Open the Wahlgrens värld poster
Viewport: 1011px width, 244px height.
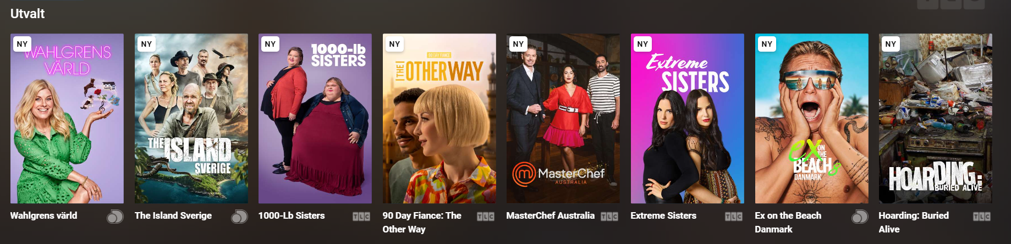tap(67, 119)
